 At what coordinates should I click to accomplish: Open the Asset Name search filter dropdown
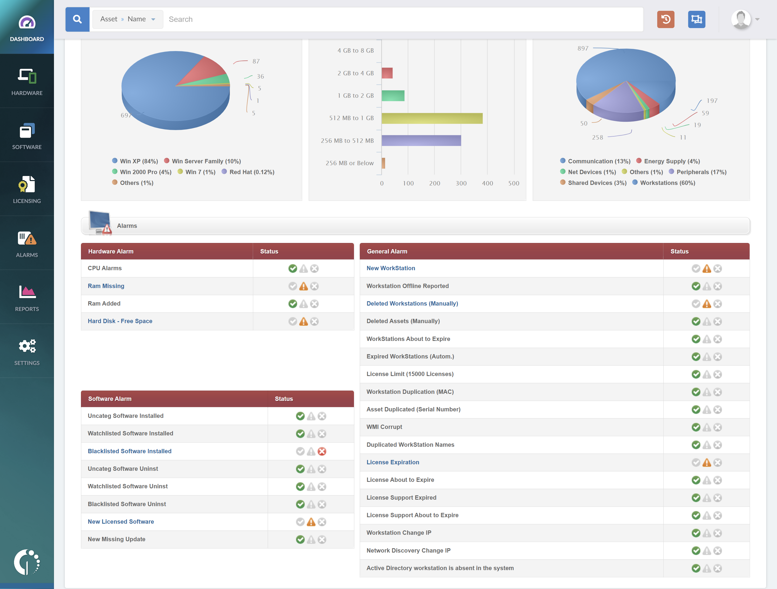point(128,19)
